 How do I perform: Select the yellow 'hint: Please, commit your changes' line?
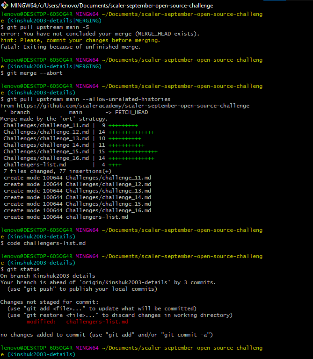(x=80, y=41)
